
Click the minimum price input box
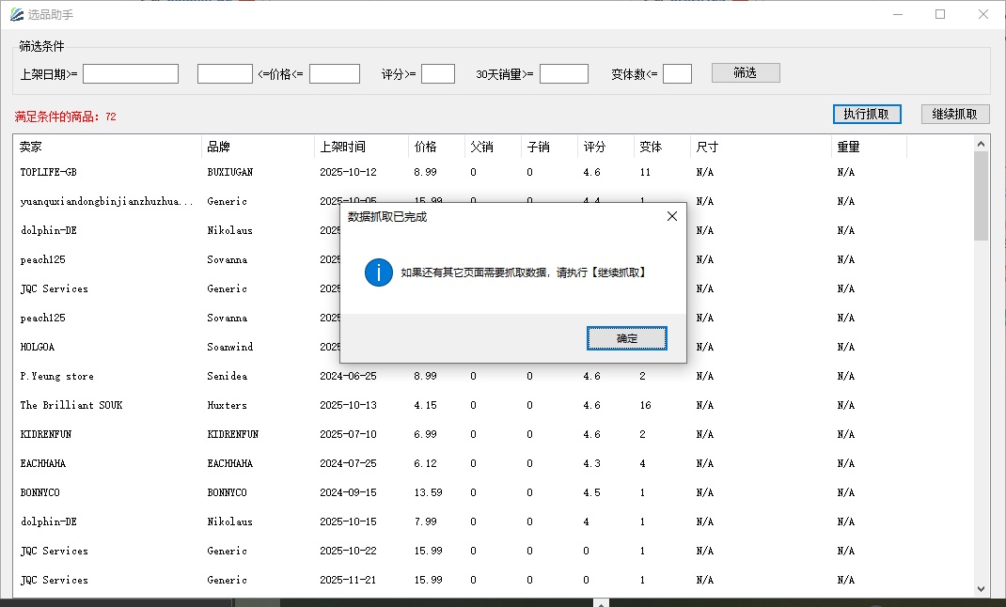225,74
